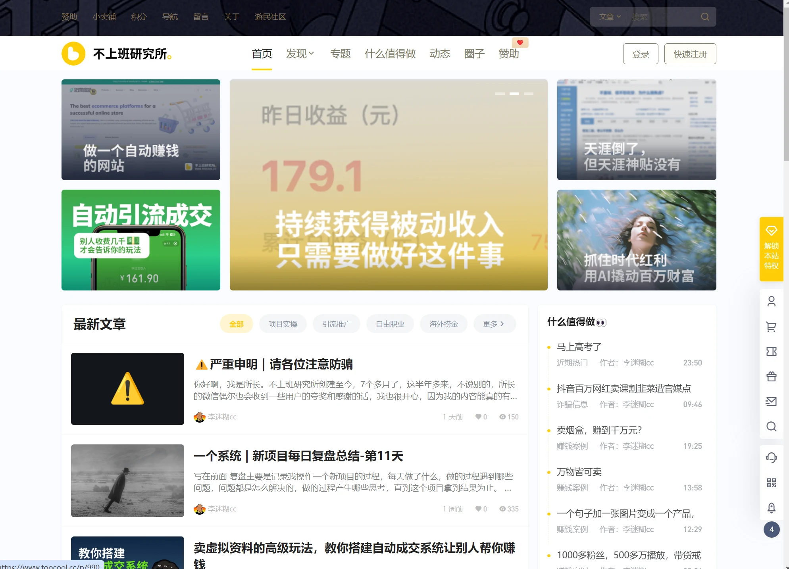Open 留言 in the top bar
This screenshot has width=789, height=569.
pyautogui.click(x=201, y=17)
